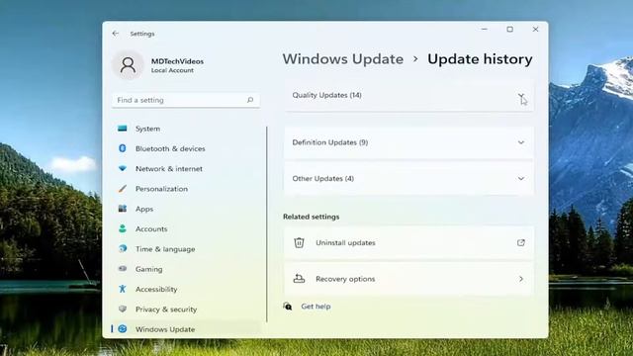Click the sidebar vertical scrollbar

pos(267,224)
